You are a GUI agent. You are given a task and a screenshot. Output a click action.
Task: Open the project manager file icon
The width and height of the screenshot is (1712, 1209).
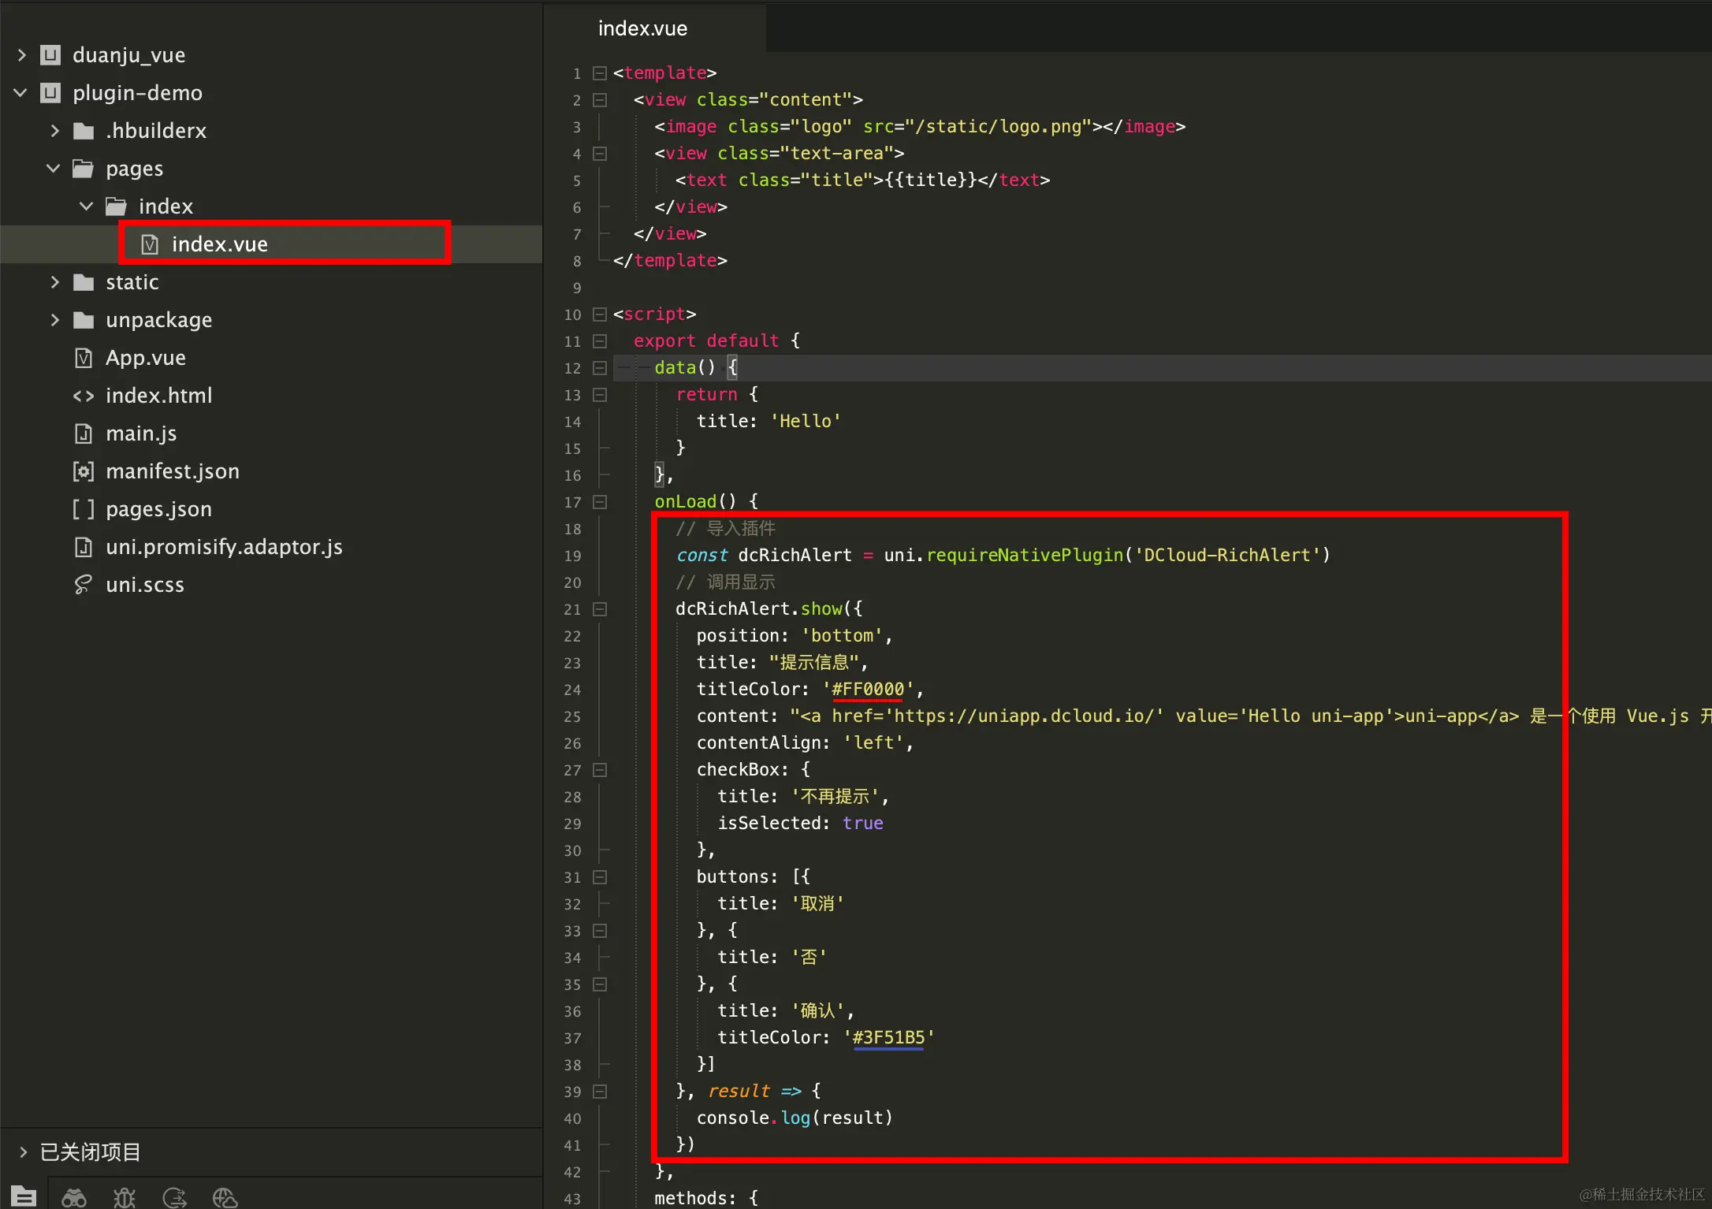tap(24, 1196)
